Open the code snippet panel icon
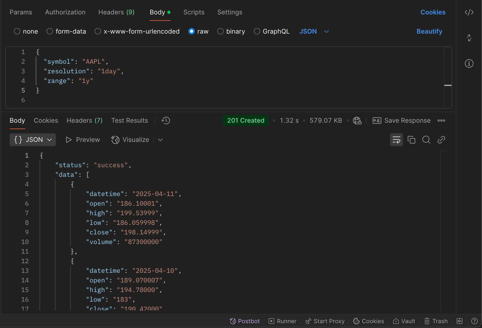This screenshot has height=328, width=482. 469,12
